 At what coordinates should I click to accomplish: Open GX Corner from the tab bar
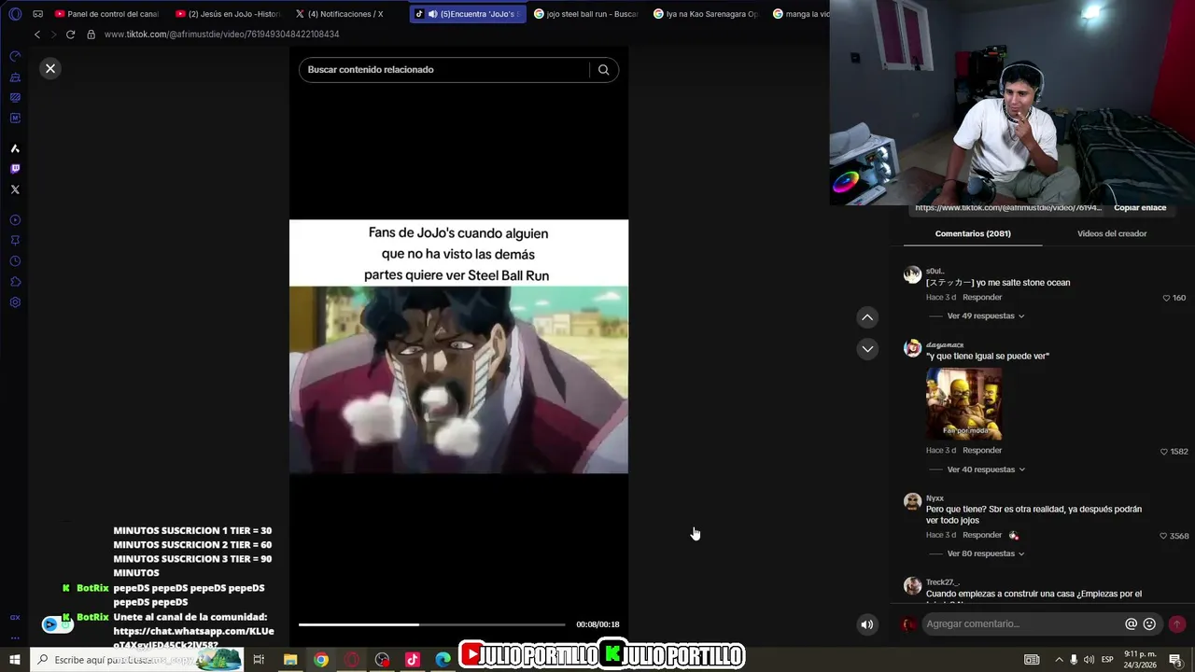[37, 14]
